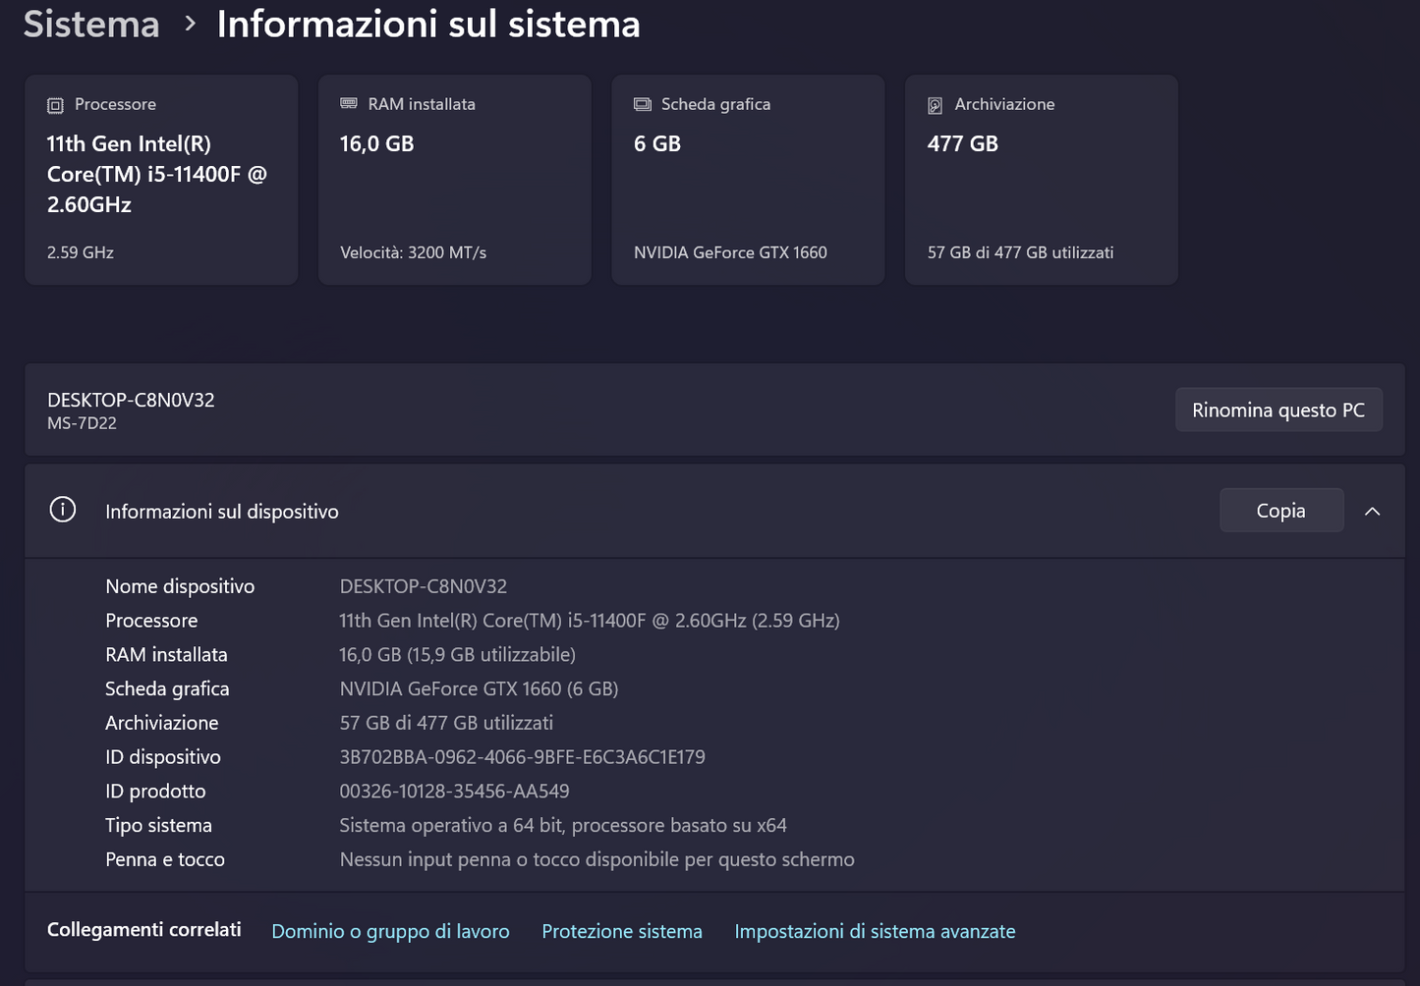Select the Archiviazione 477 GB card
Screen dimensions: 1420x986
[x=1042, y=180]
